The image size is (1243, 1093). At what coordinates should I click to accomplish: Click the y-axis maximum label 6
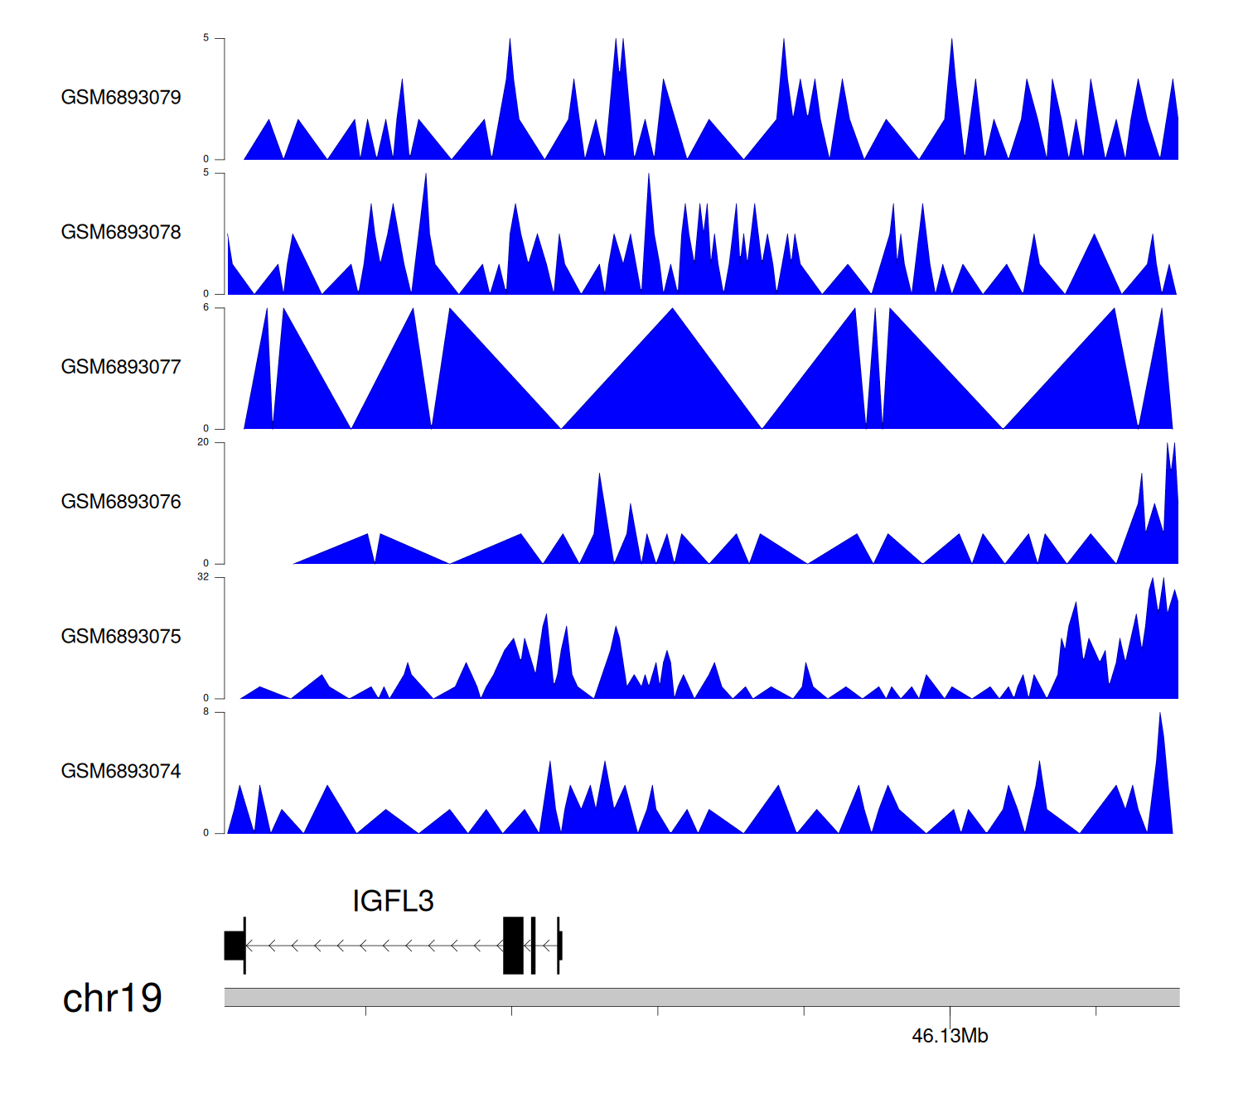pos(206,307)
